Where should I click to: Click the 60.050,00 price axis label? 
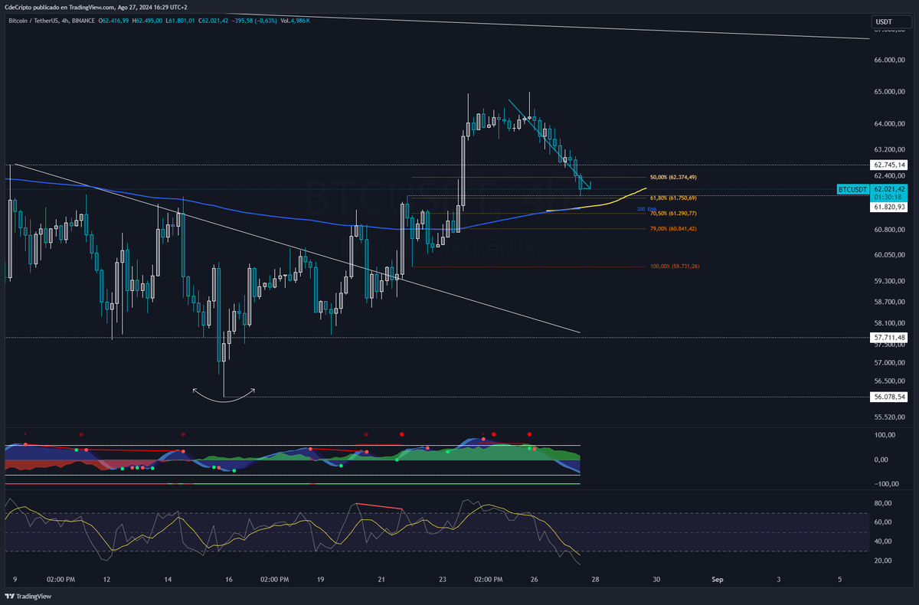(889, 255)
